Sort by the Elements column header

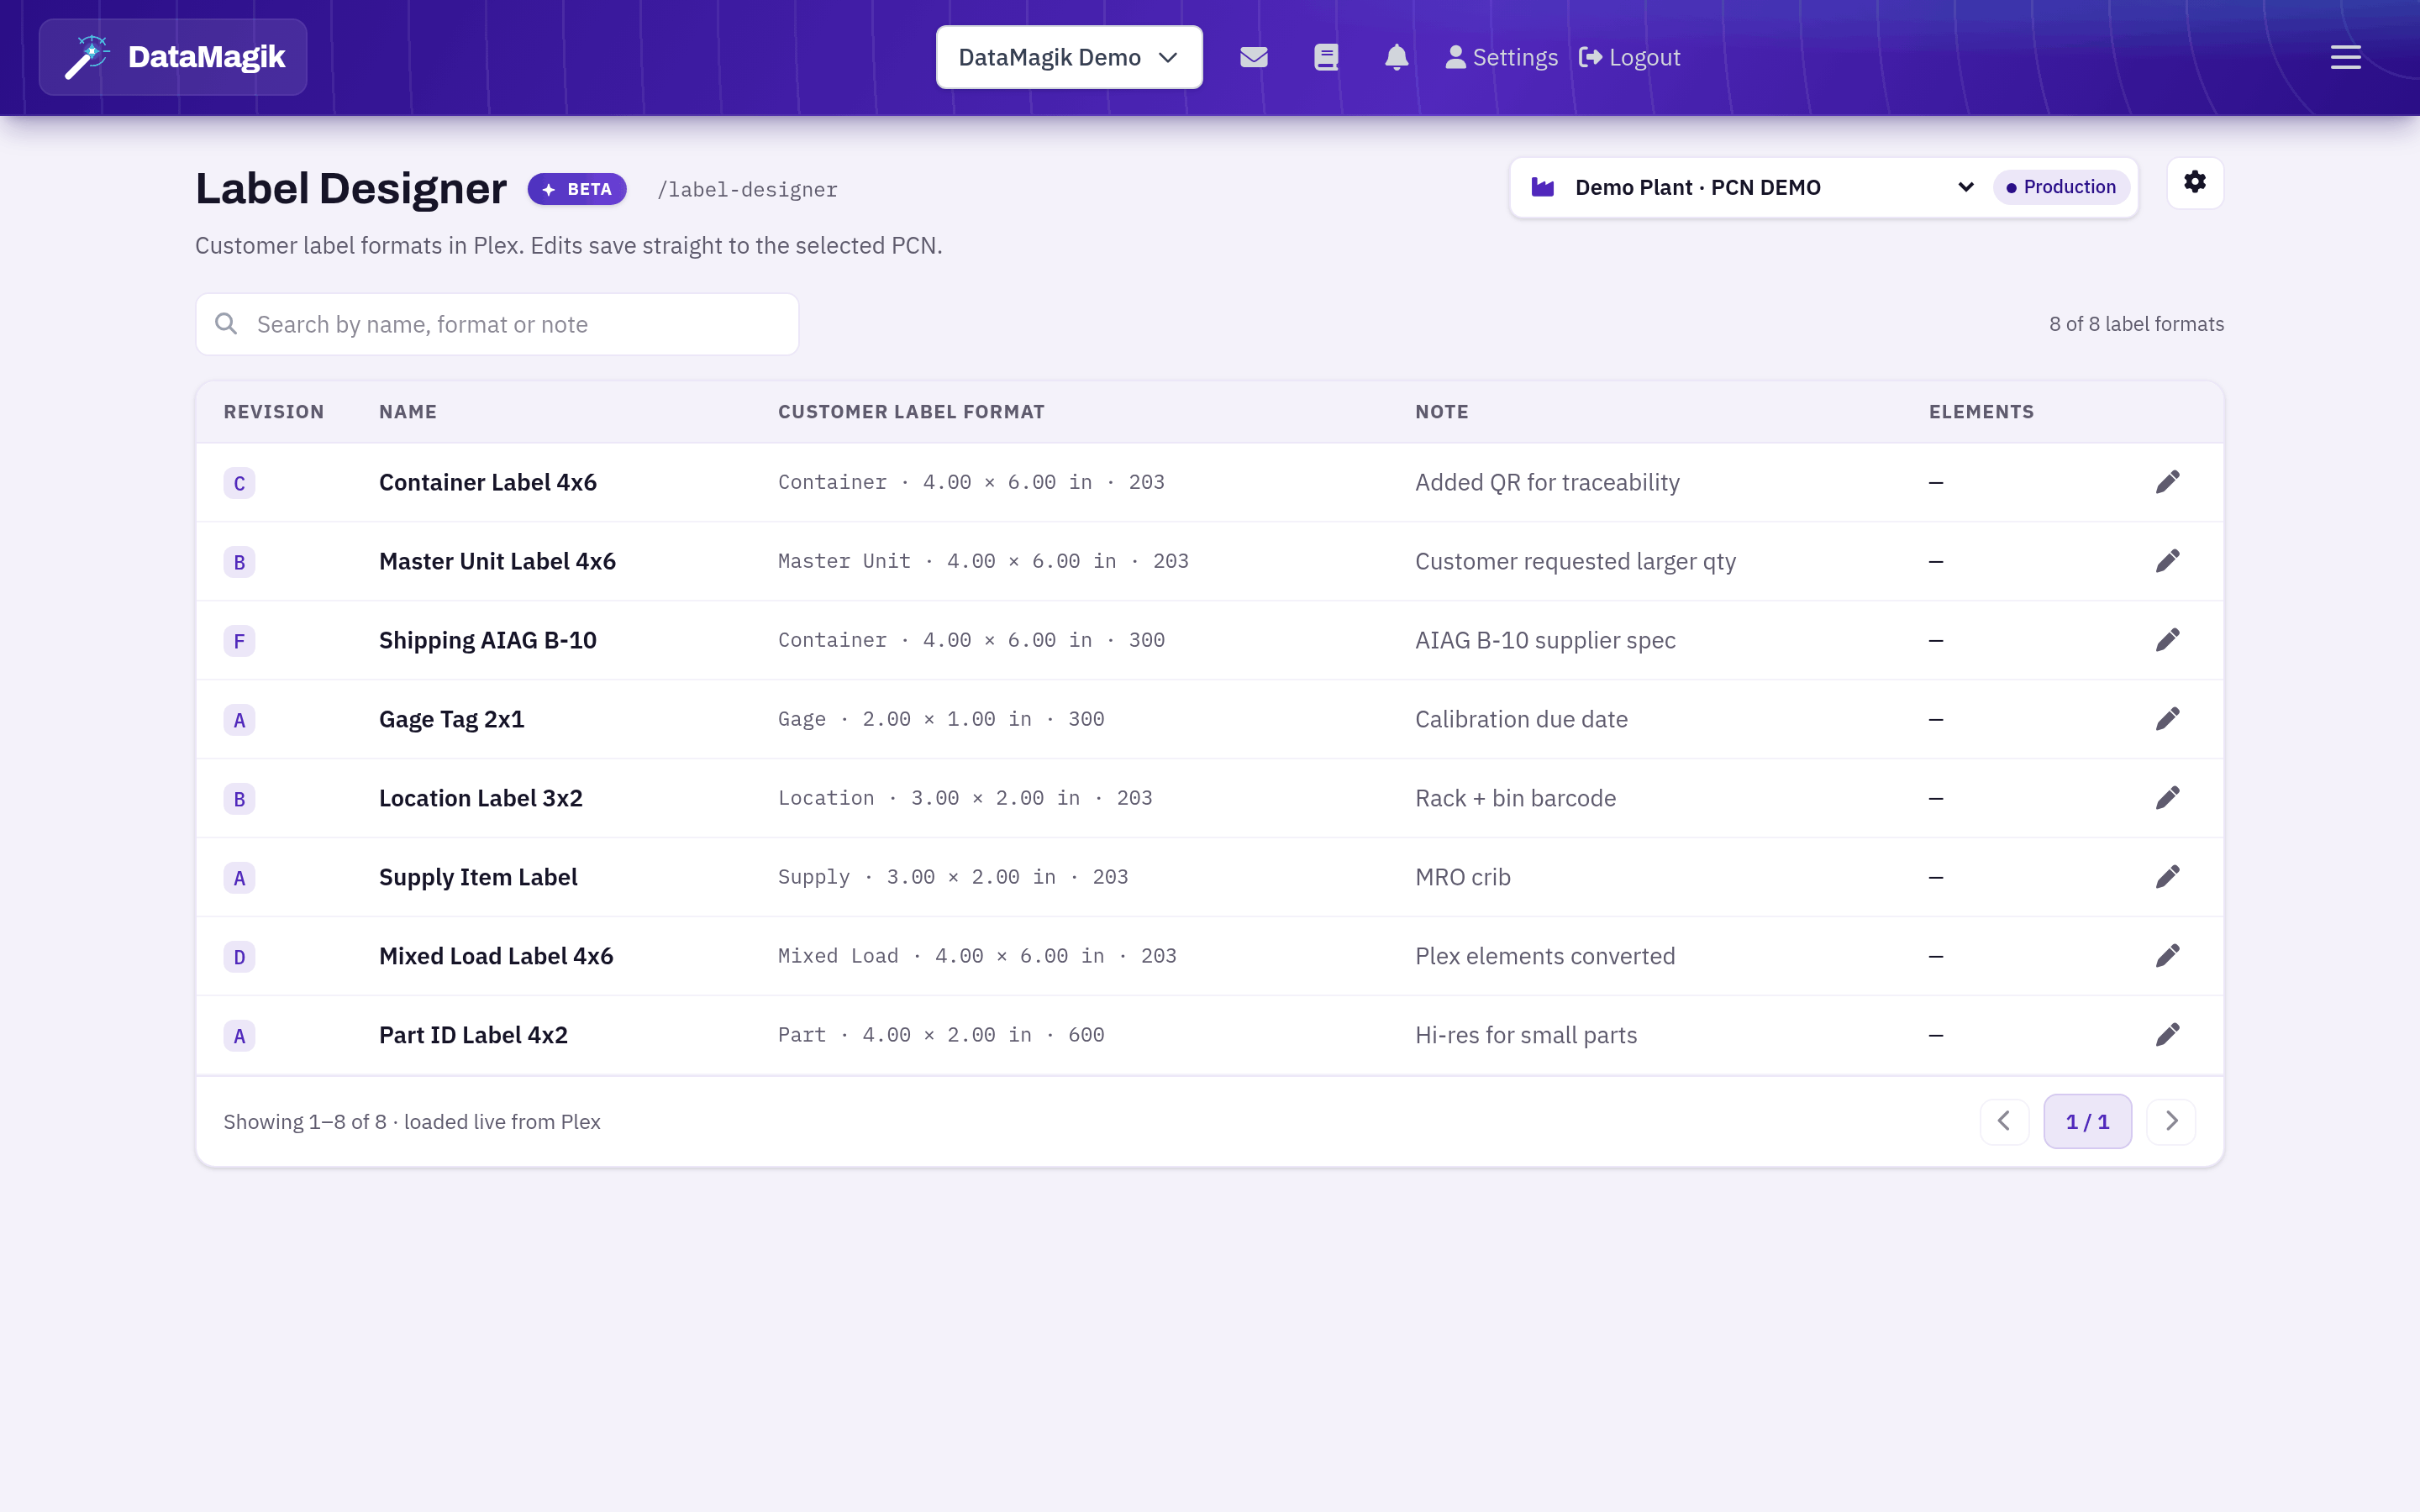point(1981,412)
